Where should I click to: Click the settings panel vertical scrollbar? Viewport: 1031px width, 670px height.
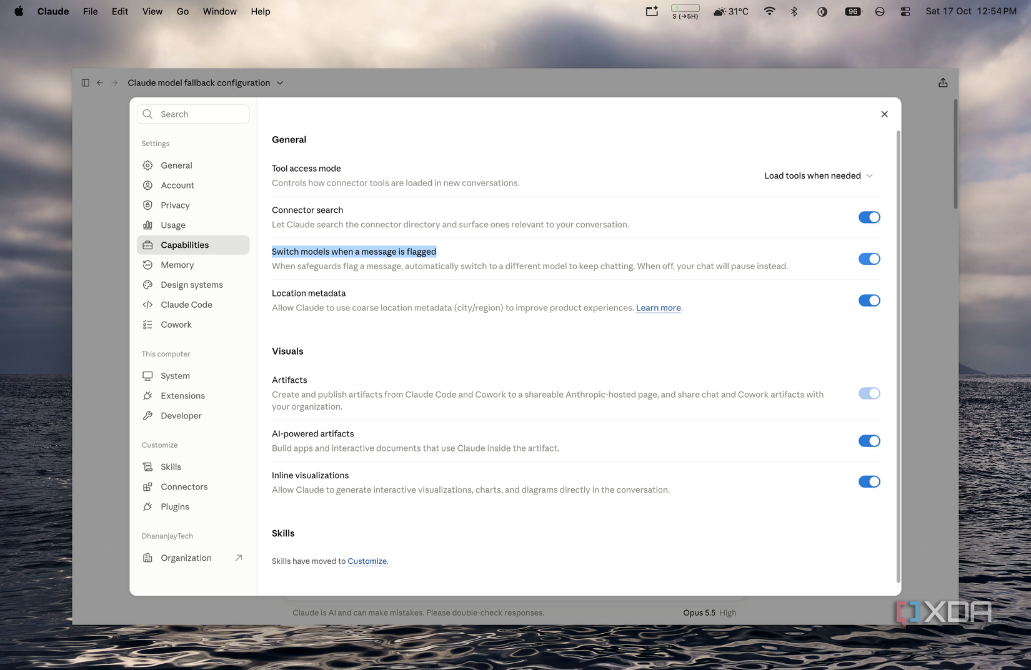pos(899,356)
